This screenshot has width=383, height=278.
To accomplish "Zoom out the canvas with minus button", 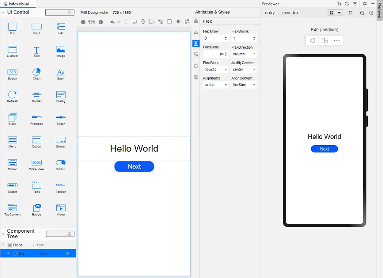I will (83, 22).
